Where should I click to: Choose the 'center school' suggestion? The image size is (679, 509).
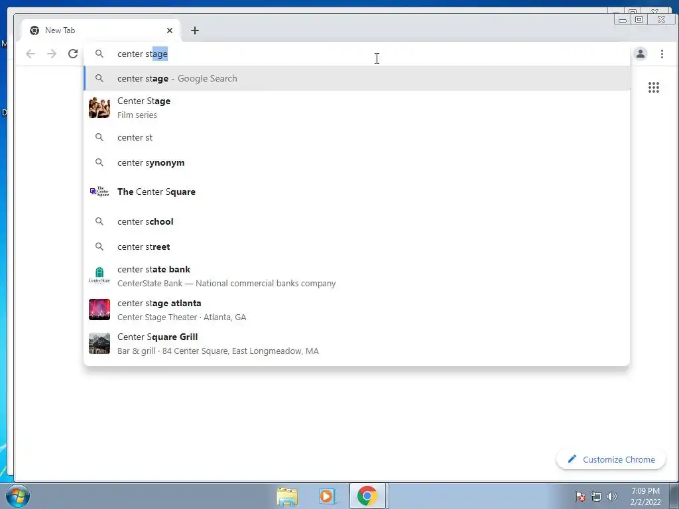357,221
